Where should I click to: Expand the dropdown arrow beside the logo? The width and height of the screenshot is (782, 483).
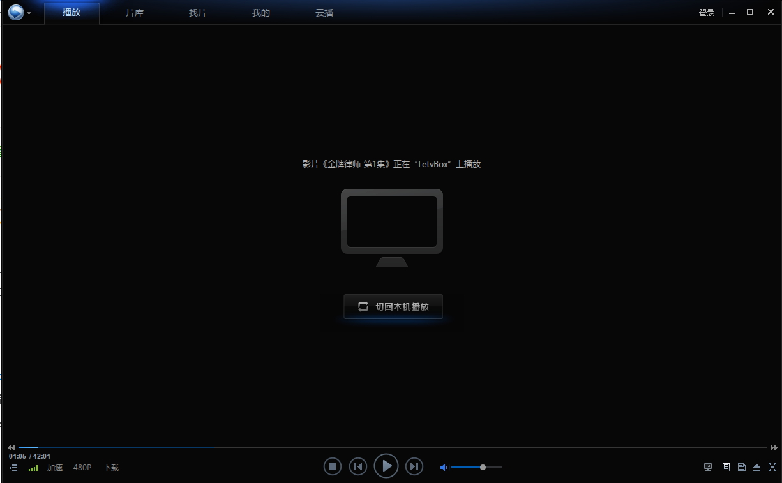(x=29, y=13)
